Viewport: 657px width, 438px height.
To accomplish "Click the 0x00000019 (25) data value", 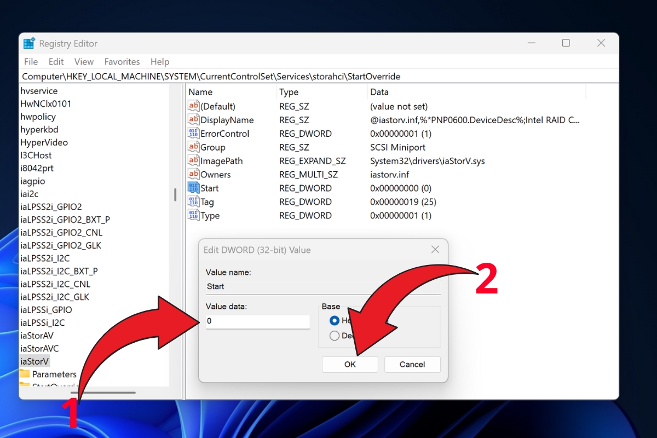I will click(403, 202).
